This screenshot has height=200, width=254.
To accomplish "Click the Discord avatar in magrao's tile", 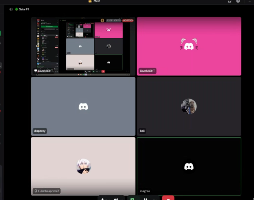I will (x=189, y=167).
